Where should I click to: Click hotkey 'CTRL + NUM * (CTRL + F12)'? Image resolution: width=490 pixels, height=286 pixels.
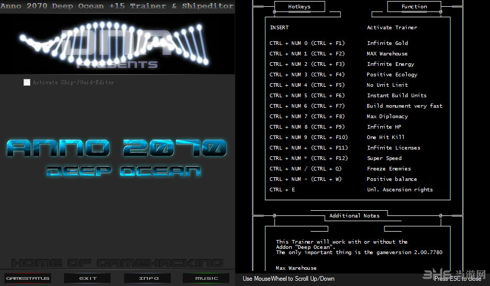click(x=309, y=158)
